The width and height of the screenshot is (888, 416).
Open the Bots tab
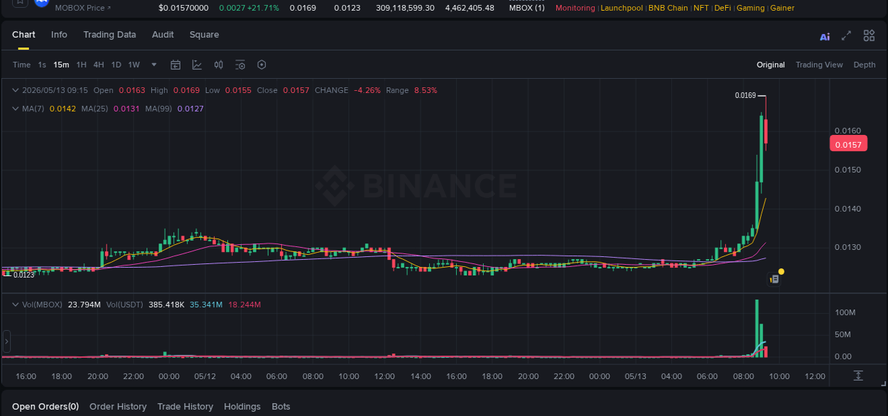coord(281,407)
